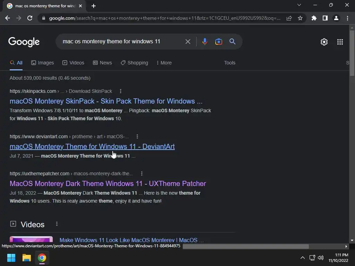Viewport: 355px width, 266px height.
Task: Click the URL in the address bar
Action: coord(165,18)
